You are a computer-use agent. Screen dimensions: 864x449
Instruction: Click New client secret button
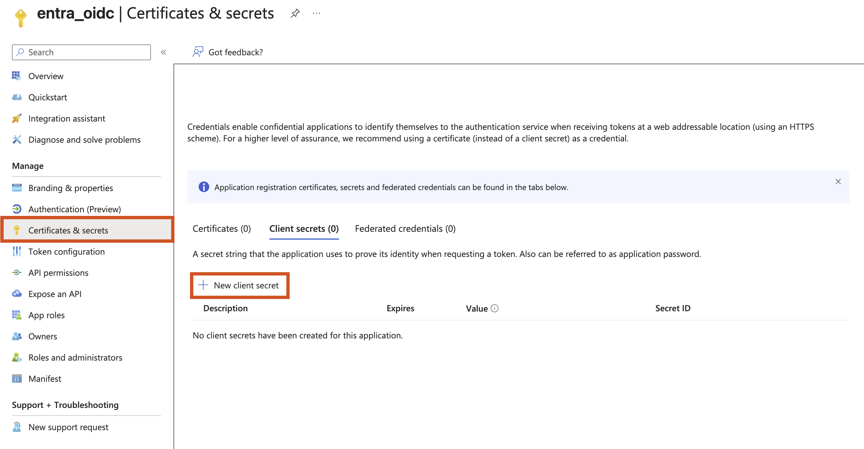pos(240,285)
